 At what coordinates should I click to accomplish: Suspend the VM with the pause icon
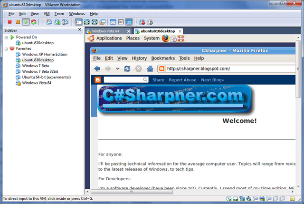tap(18, 22)
